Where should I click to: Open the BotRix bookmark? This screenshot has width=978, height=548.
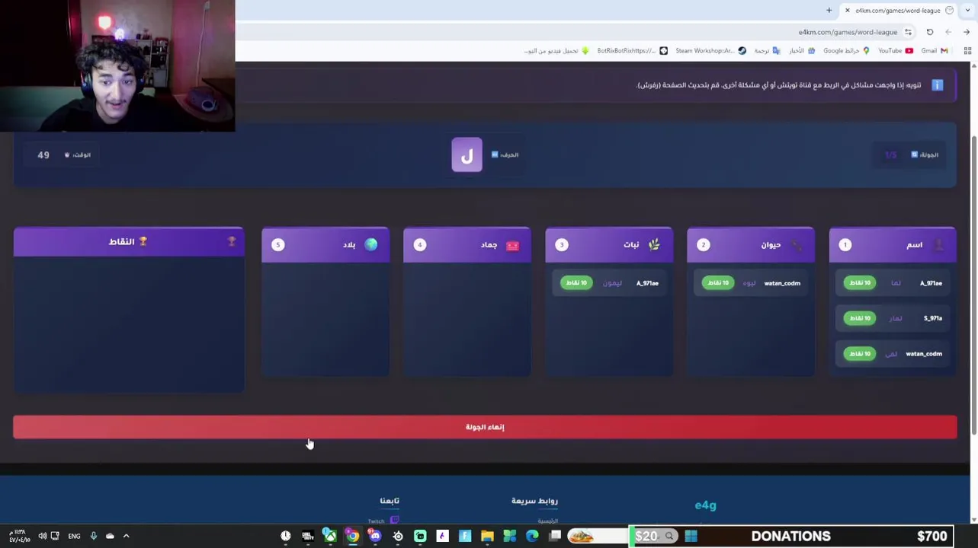(x=632, y=51)
